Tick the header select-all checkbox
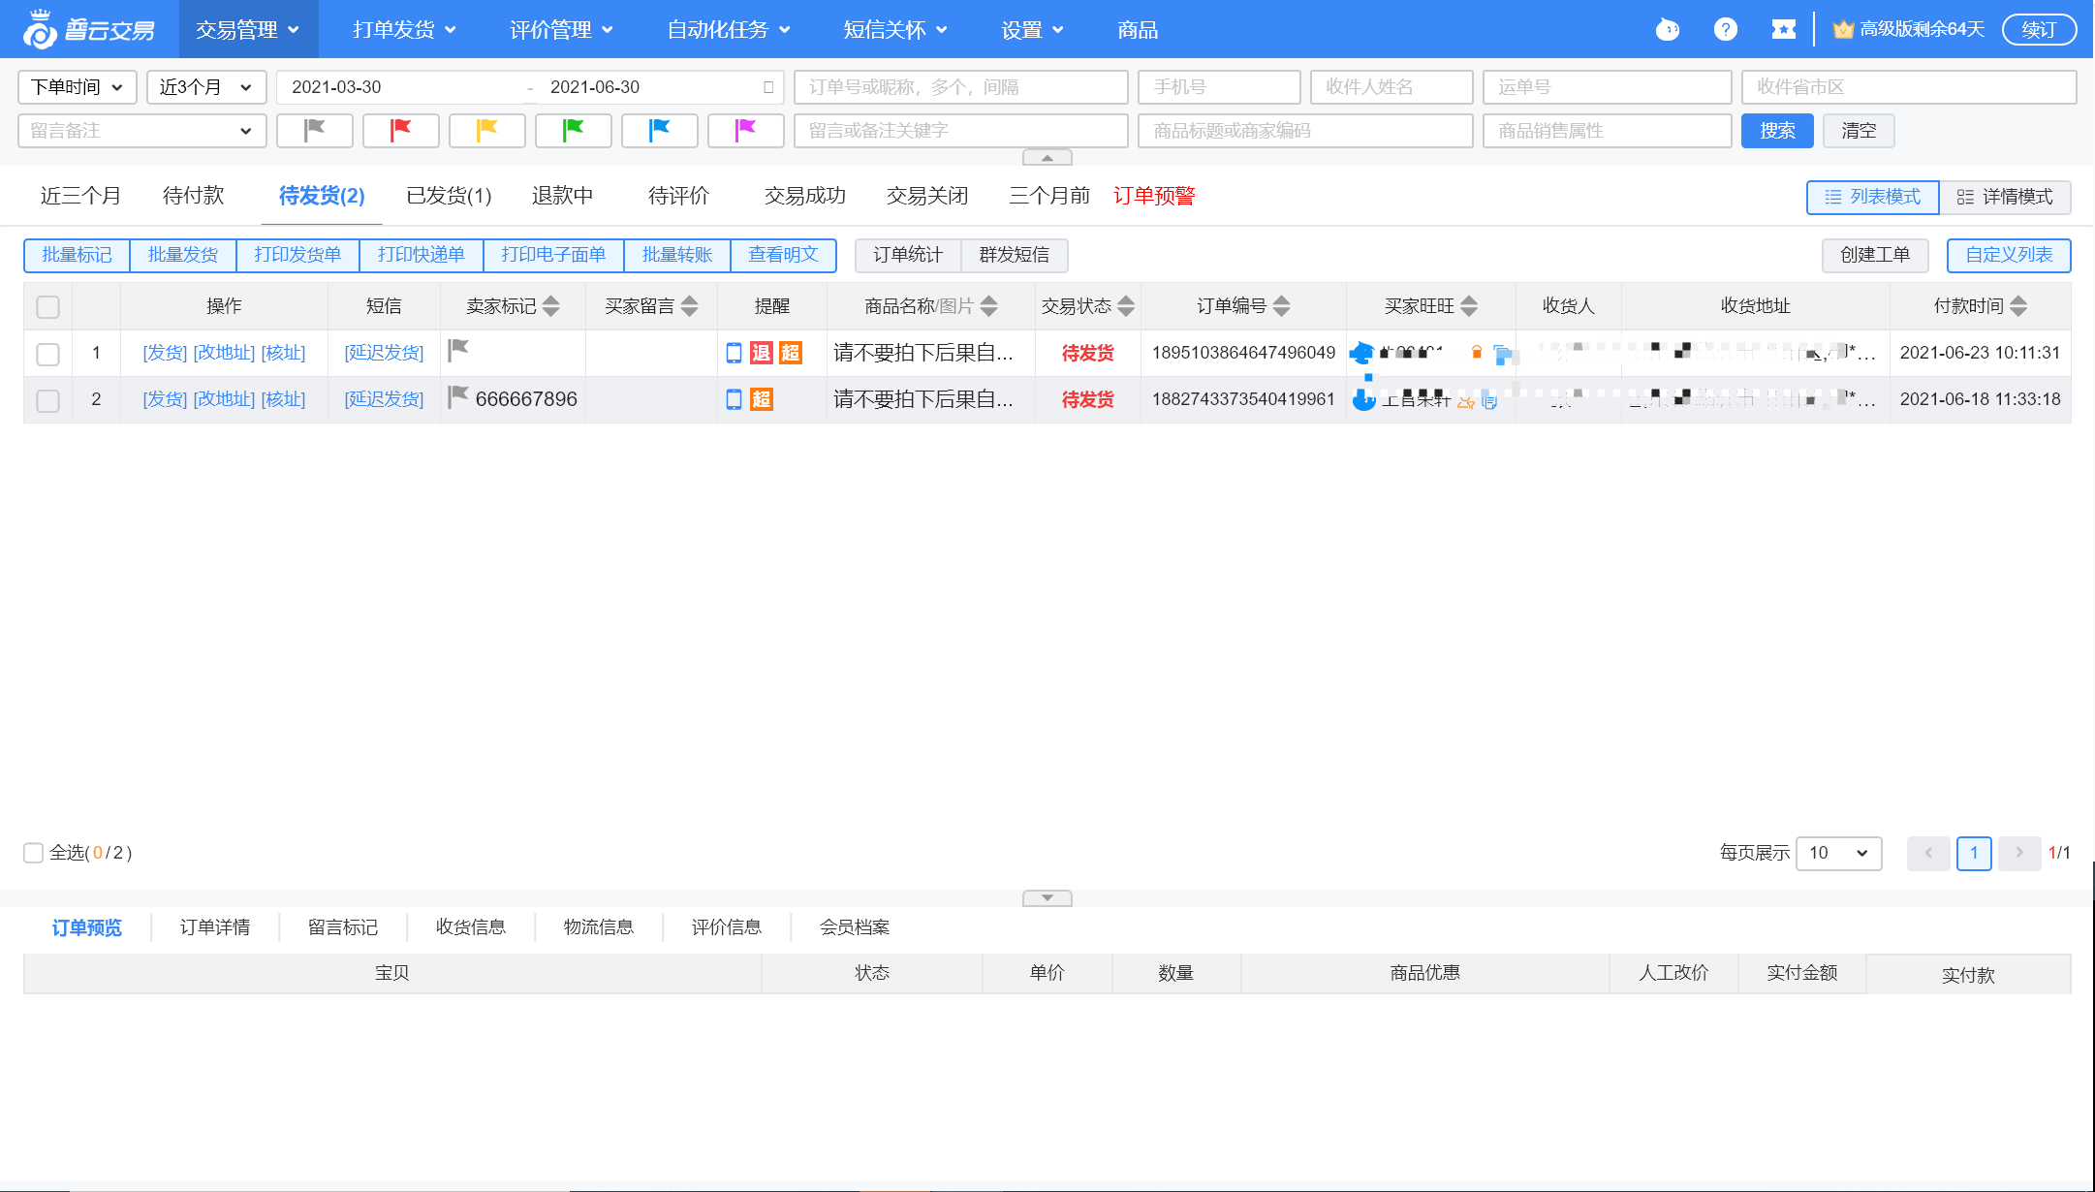Viewport: 2095px width, 1192px height. (47, 307)
